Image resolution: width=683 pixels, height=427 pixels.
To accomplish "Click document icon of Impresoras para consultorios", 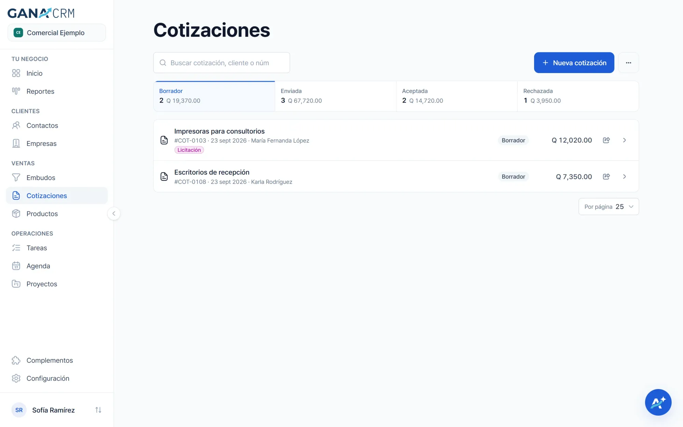I will (164, 140).
